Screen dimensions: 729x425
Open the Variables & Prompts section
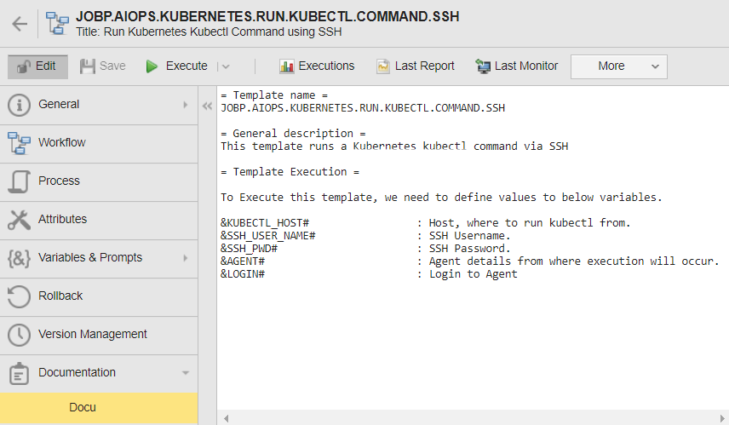(x=90, y=258)
